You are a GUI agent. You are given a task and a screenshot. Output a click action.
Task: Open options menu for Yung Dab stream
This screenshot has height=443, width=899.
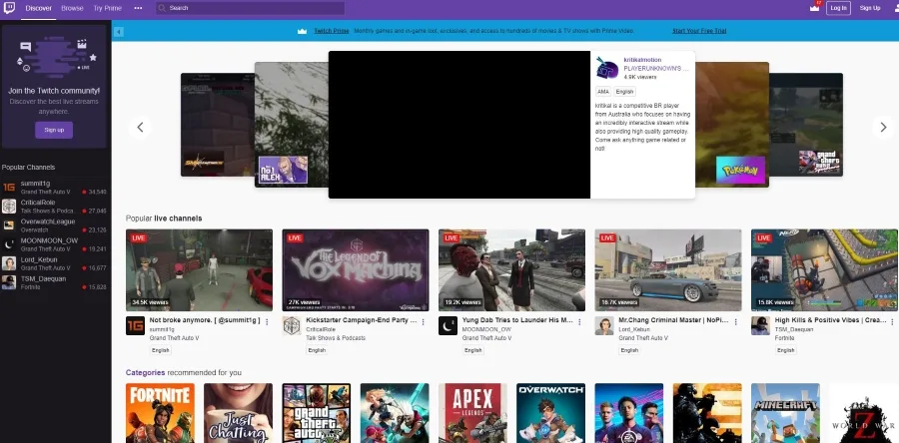[579, 322]
